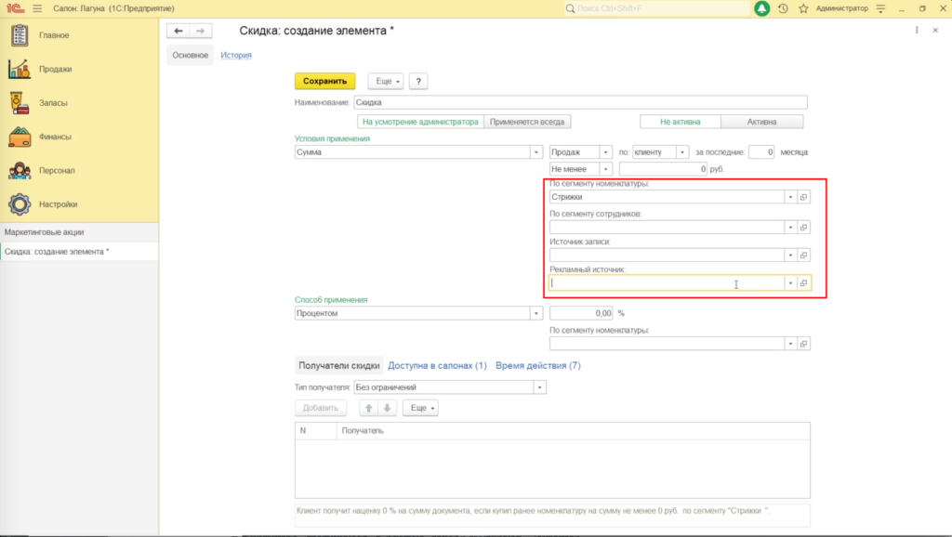Open lower По сегменту номенклатуры item button
952x537 pixels.
[804, 344]
